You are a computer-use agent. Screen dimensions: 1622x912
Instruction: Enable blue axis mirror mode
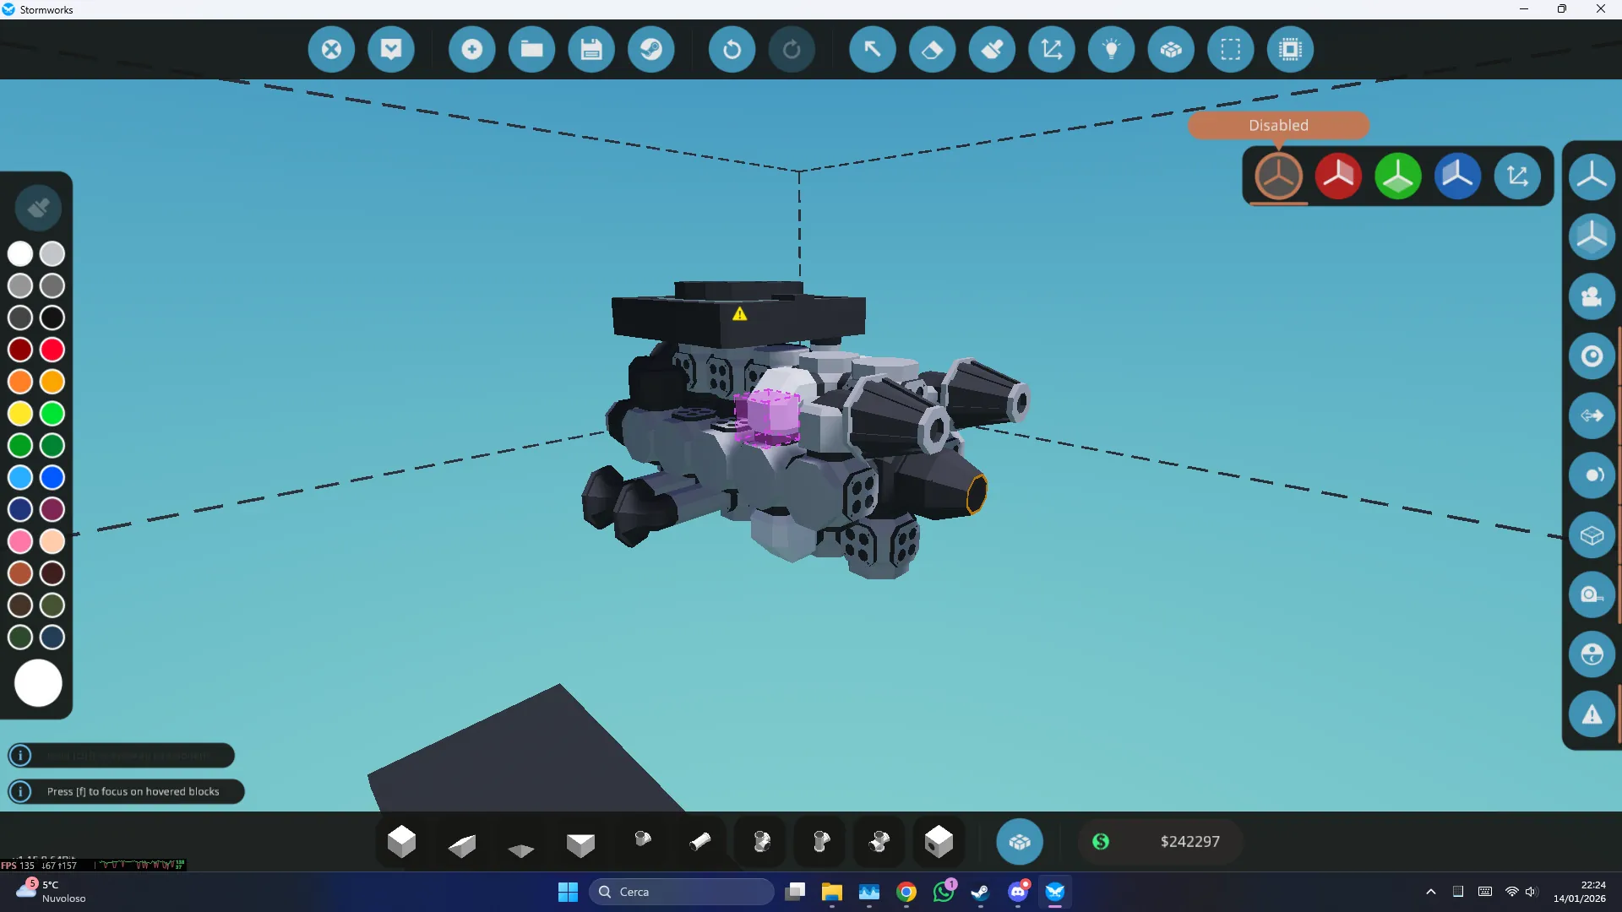coord(1457,176)
